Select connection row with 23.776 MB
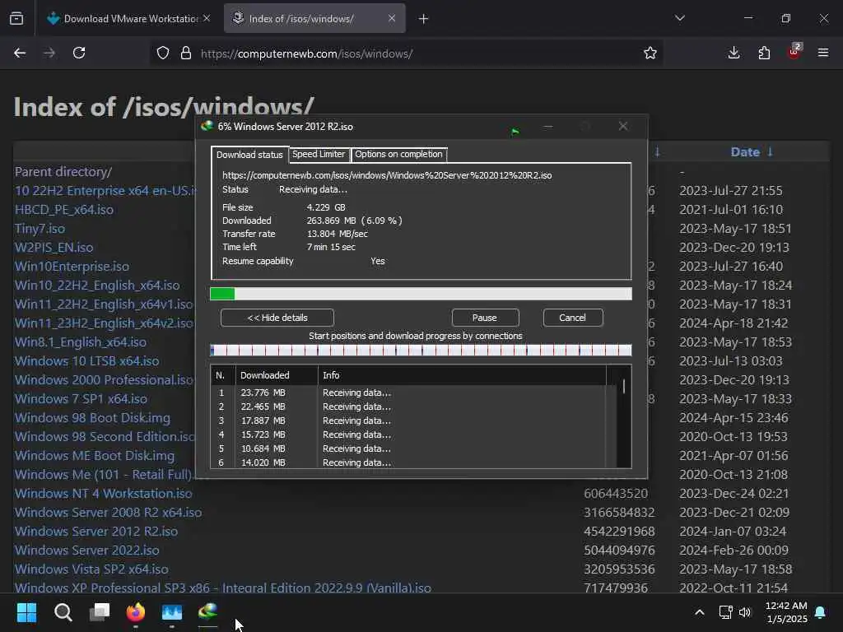Viewport: 843px width, 632px height. (x=408, y=393)
